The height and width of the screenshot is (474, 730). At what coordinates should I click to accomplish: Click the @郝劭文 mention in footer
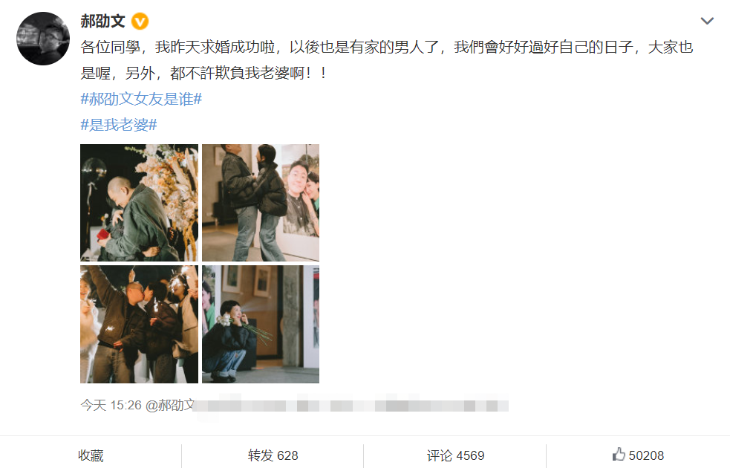tap(170, 405)
